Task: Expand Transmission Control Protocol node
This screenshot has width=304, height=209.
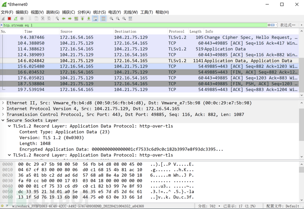Action: pos(3,114)
